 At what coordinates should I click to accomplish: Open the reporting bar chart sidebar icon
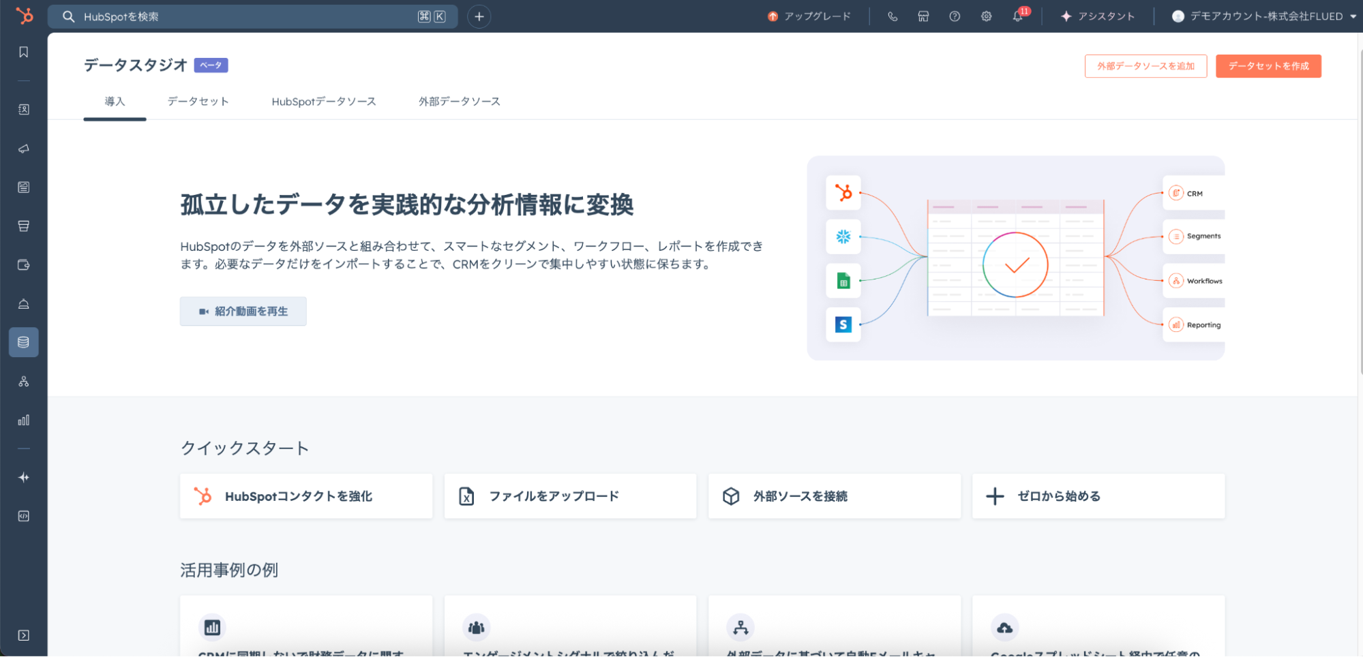coord(24,420)
